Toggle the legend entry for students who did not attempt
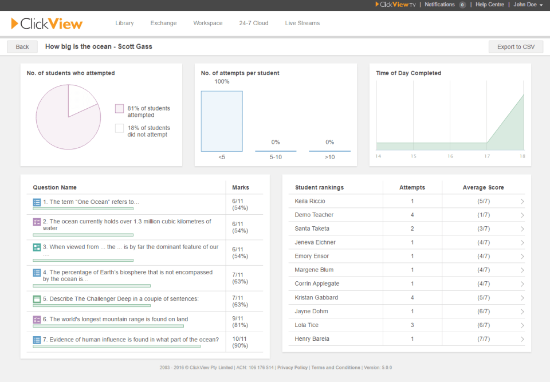Viewport: 550px width, 382px height. click(x=119, y=128)
